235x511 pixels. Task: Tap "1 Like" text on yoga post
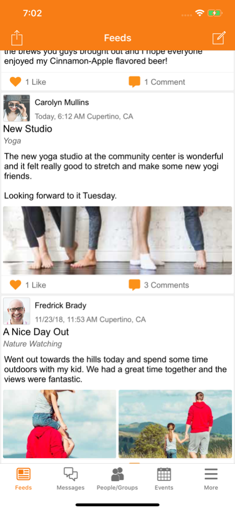(x=36, y=285)
